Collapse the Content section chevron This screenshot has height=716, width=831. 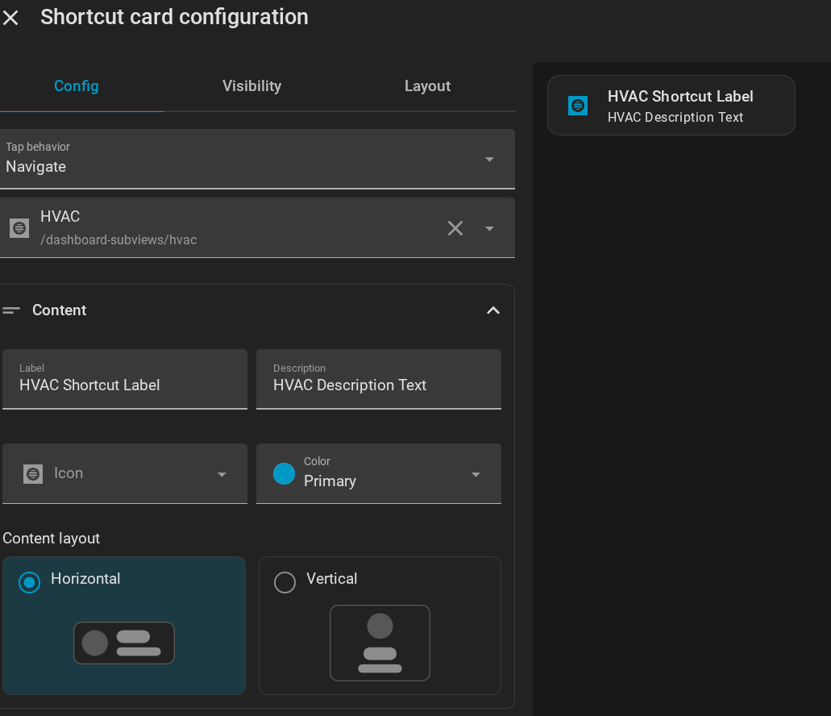[x=493, y=310]
